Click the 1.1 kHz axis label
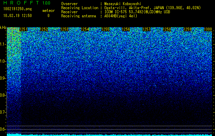Viewport: 215px width, 136px height. (x=3, y=44)
